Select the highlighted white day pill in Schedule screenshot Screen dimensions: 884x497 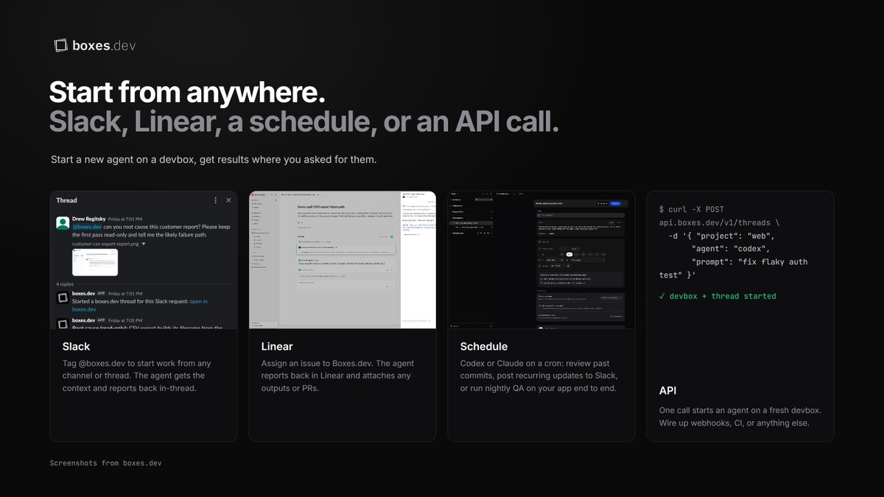569,253
